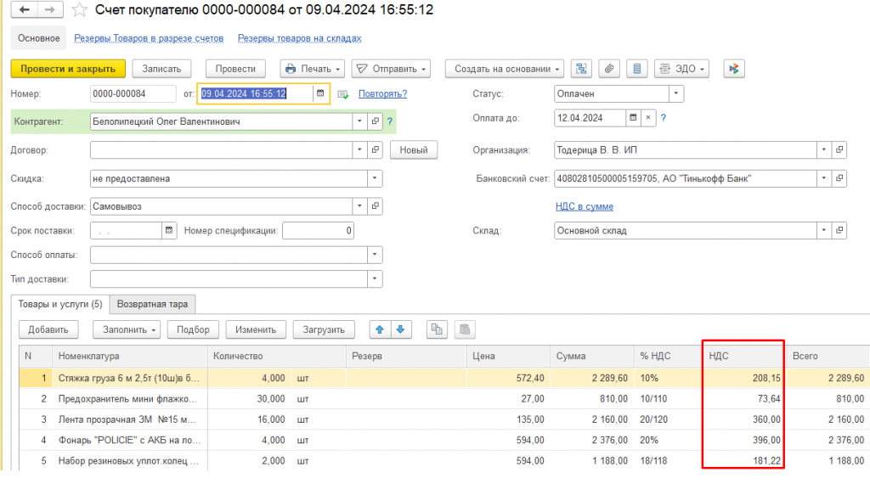Click the Записать button

tap(161, 69)
